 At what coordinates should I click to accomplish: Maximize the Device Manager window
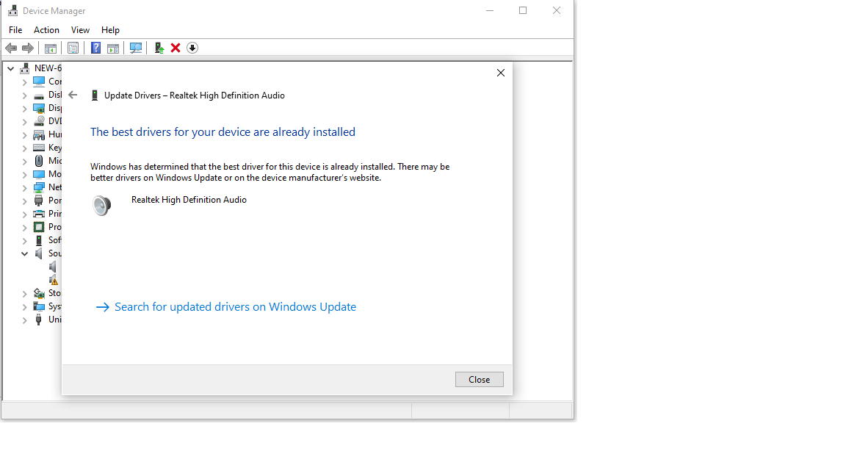tap(523, 10)
